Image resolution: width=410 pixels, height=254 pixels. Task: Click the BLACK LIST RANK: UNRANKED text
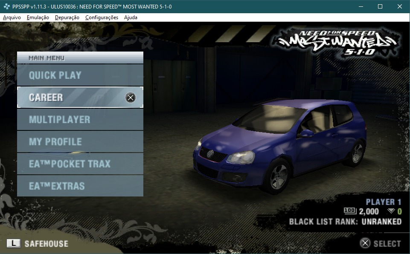pyautogui.click(x=345, y=222)
